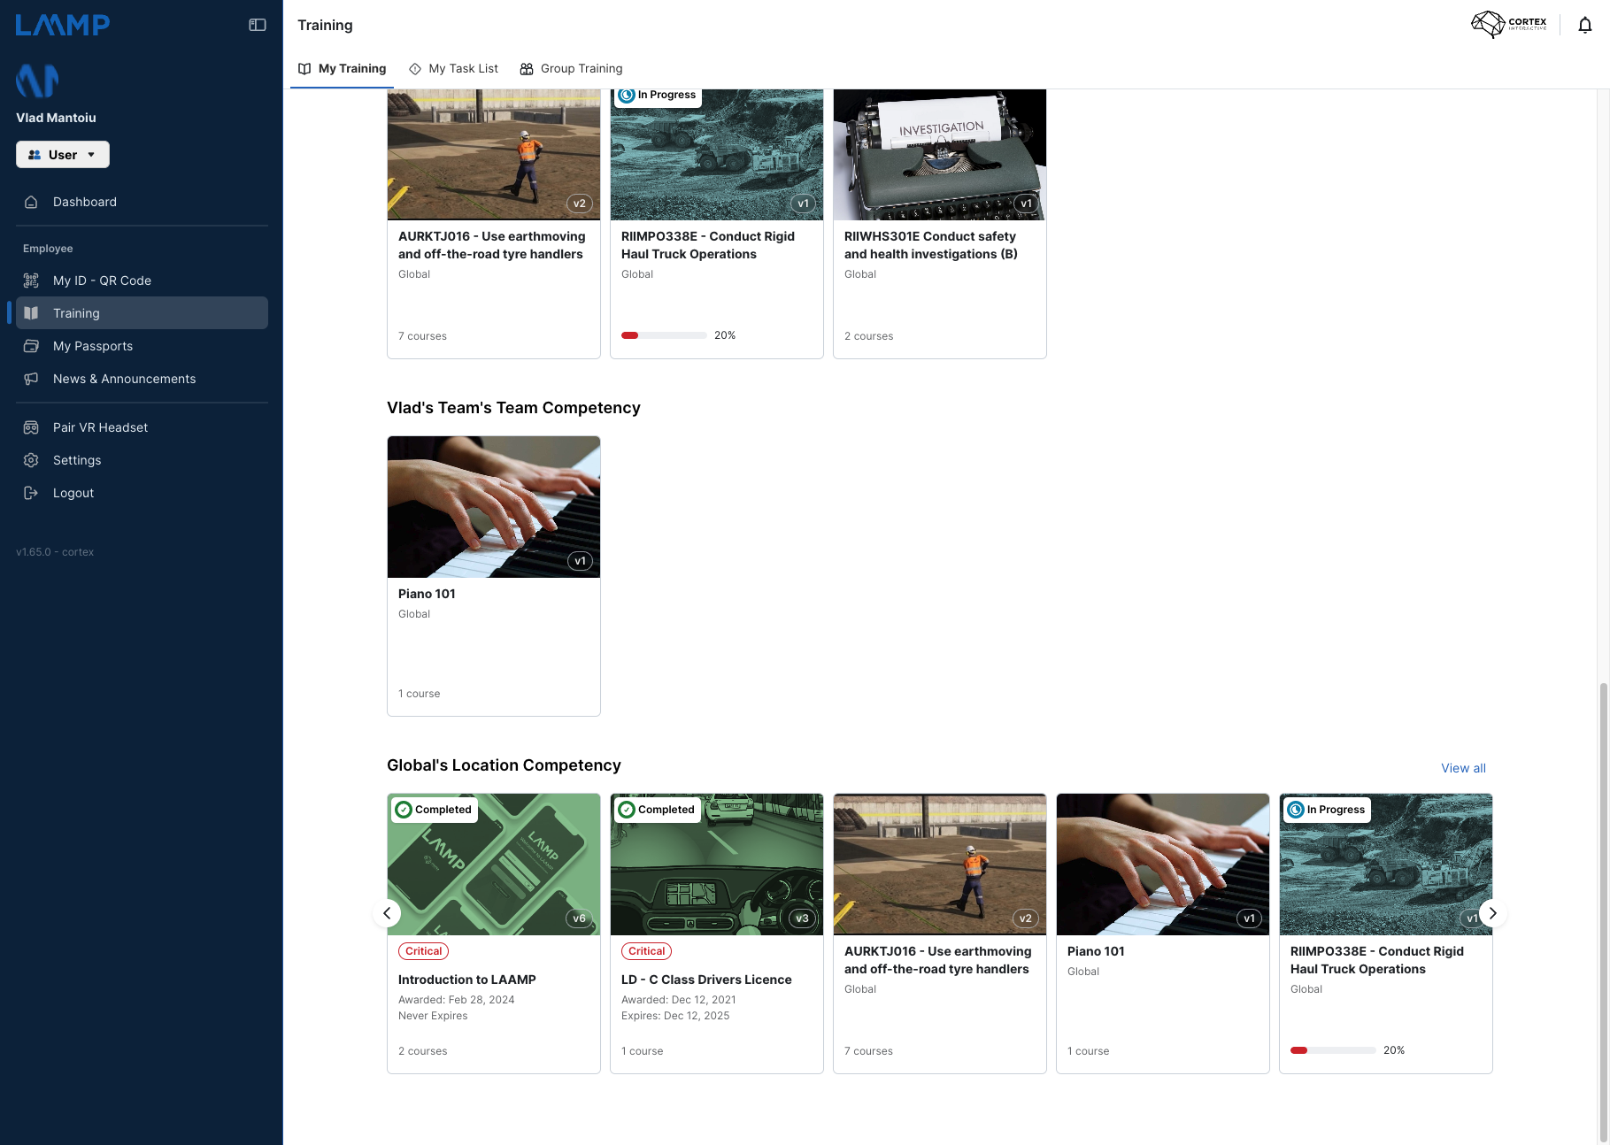
Task: Click the Logout icon
Action: click(31, 493)
